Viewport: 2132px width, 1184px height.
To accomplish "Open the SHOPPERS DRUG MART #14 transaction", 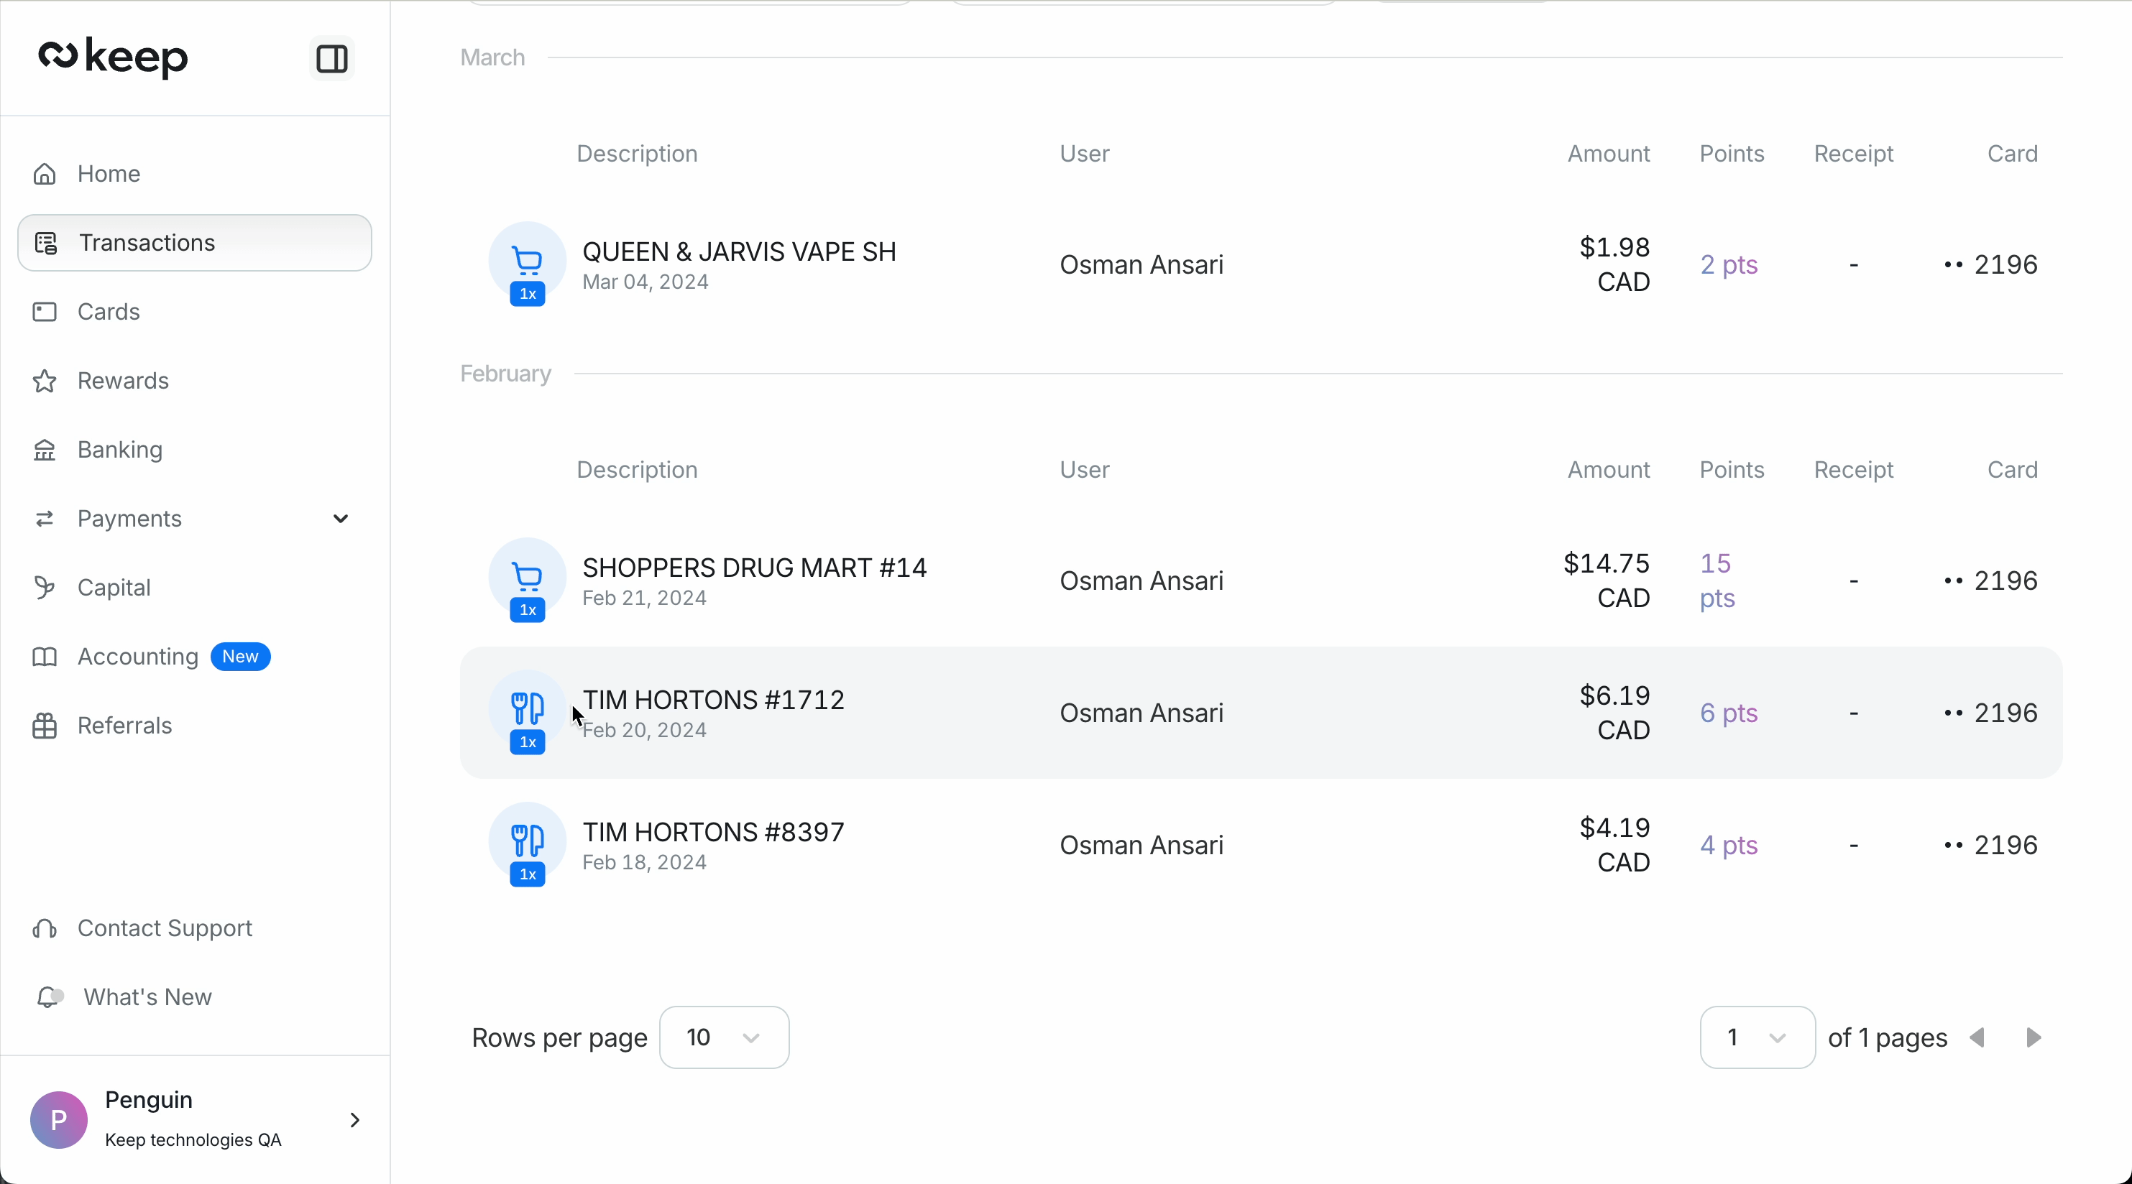I will click(1262, 581).
